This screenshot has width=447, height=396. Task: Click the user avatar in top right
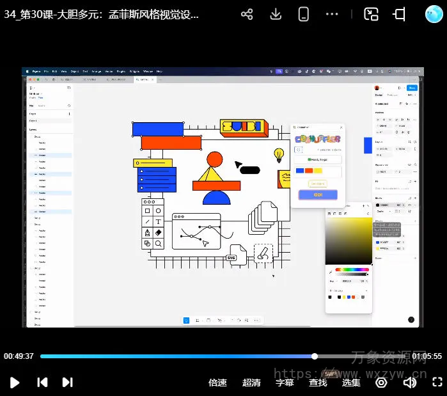(434, 14)
